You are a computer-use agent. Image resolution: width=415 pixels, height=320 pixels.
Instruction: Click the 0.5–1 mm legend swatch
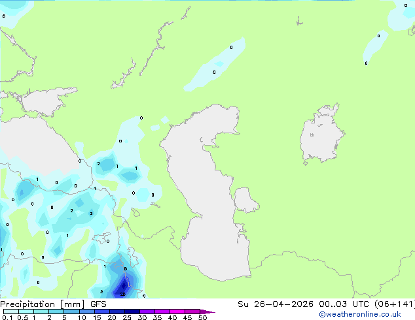click(x=26, y=312)
